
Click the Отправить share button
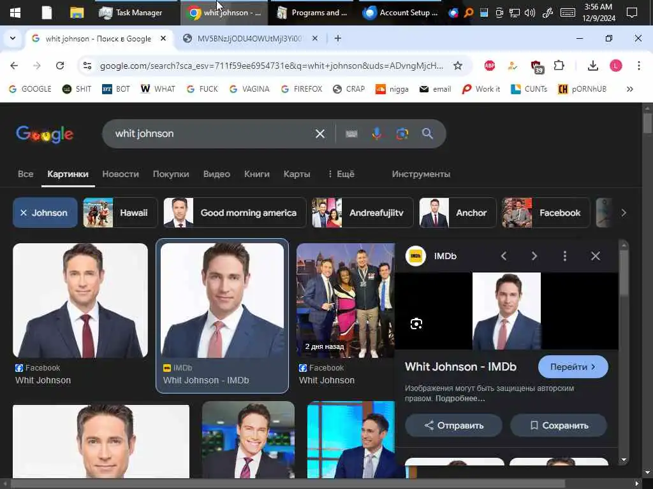click(454, 425)
